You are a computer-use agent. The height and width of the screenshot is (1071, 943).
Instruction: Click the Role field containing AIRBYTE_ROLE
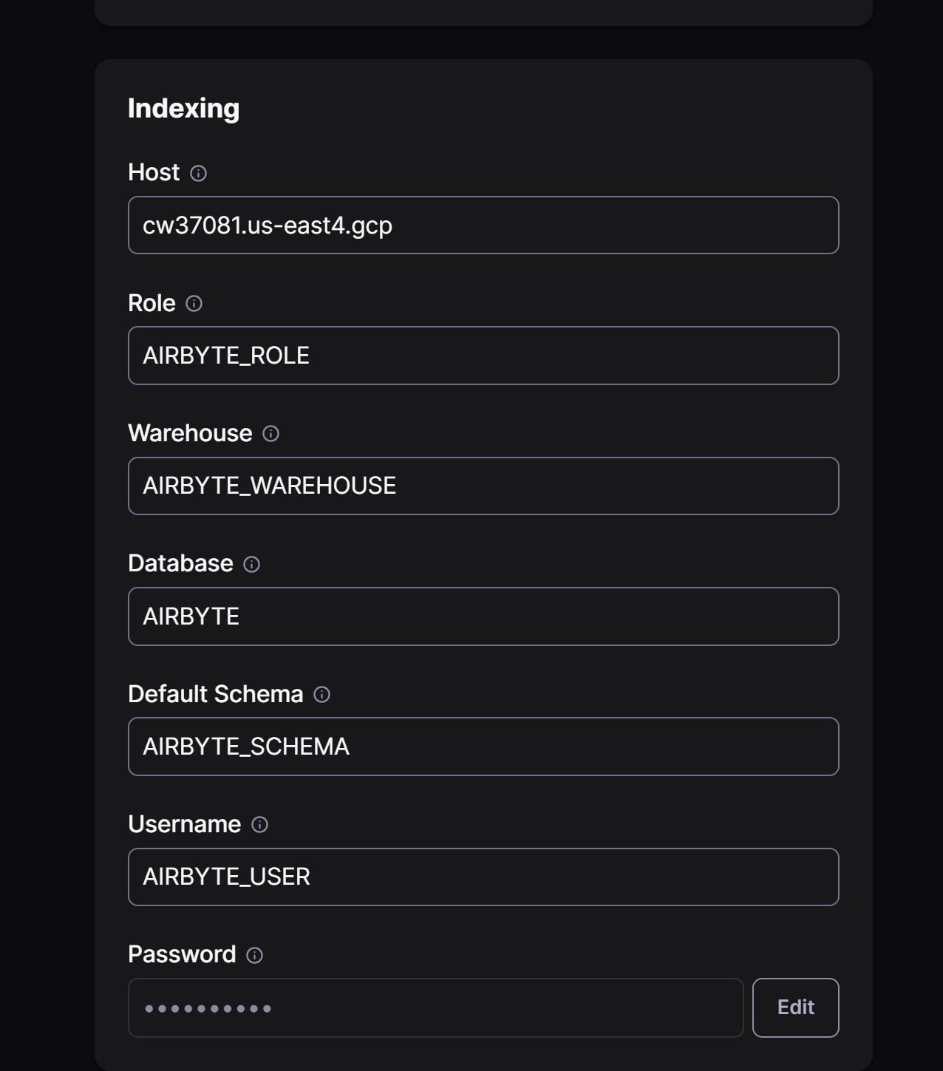(483, 356)
